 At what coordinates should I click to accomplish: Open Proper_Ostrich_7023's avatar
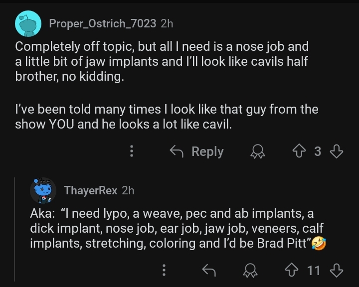tap(28, 24)
